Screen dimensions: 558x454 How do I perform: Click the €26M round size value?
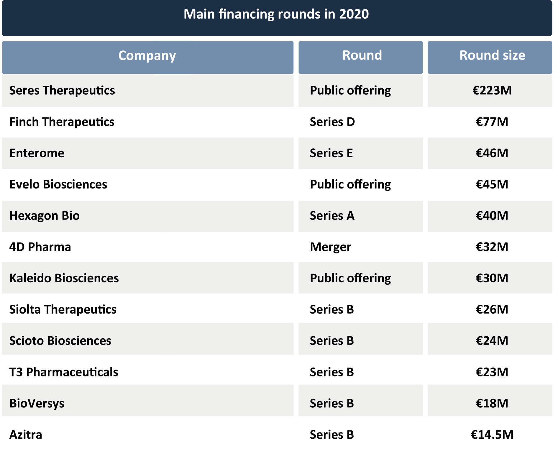tap(492, 309)
